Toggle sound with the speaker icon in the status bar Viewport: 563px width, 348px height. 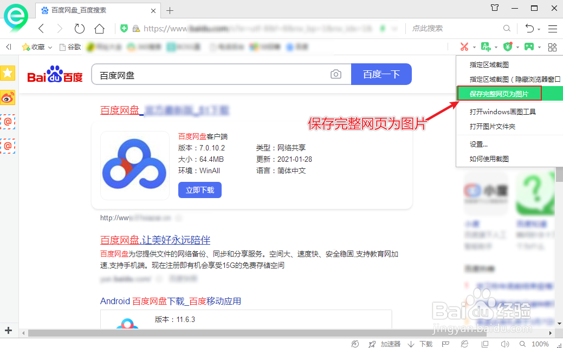point(505,344)
